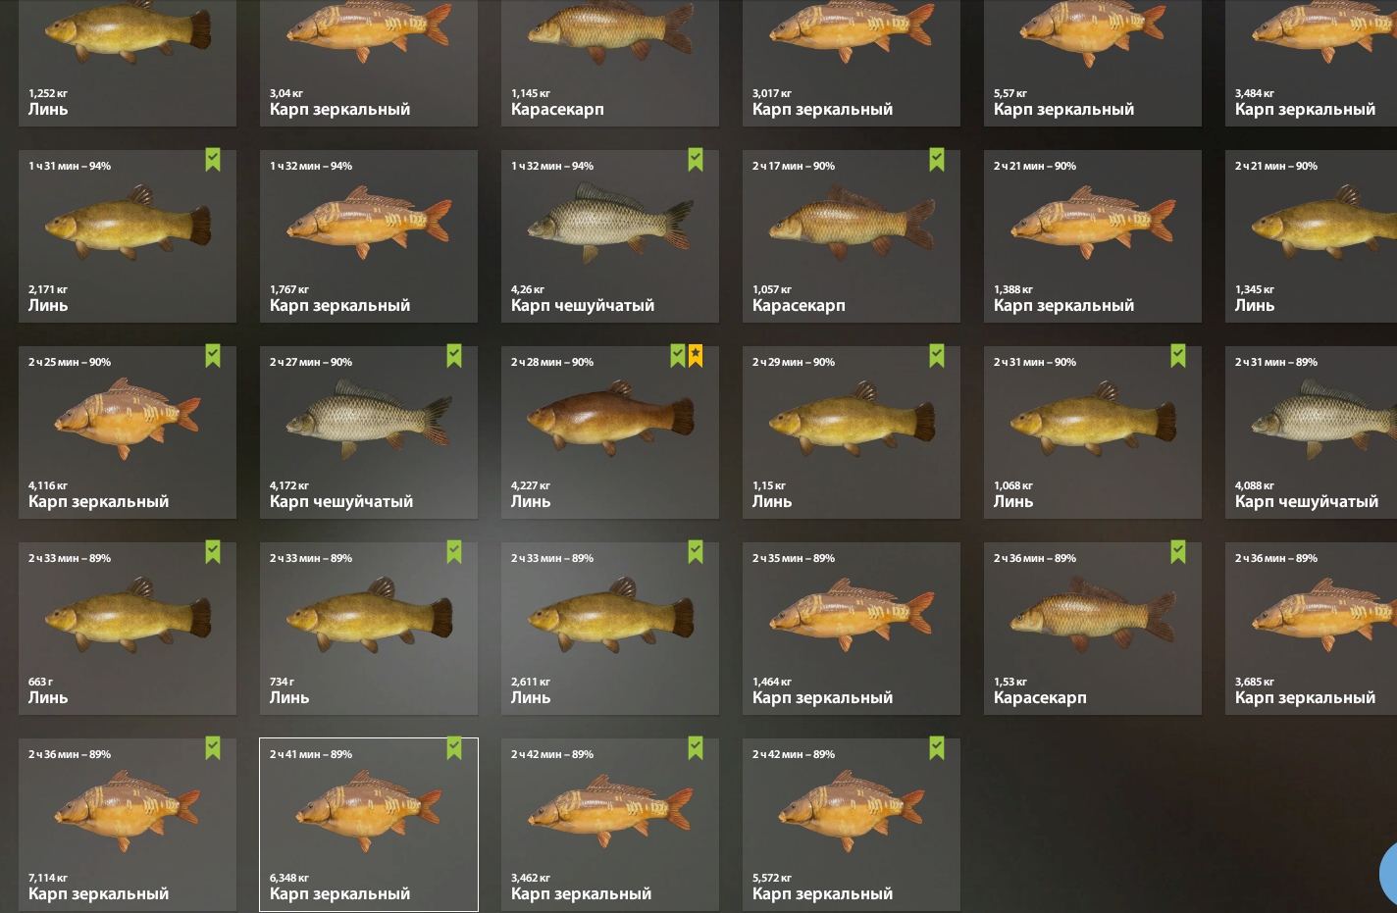Select the 734 г Линь fish card
Screen dimensions: 1397x913
[x=369, y=629]
